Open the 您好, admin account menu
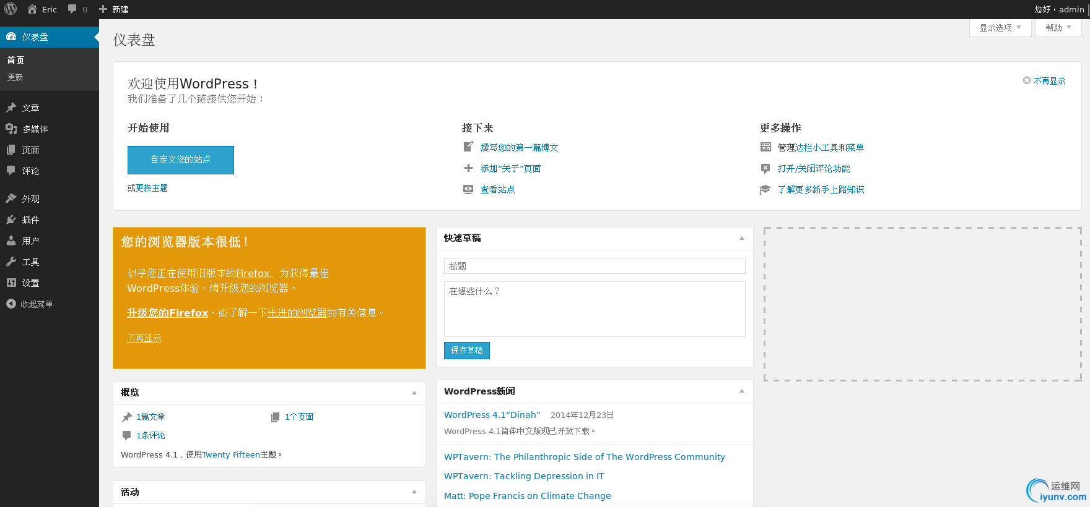Image resolution: width=1090 pixels, height=507 pixels. (x=1060, y=9)
